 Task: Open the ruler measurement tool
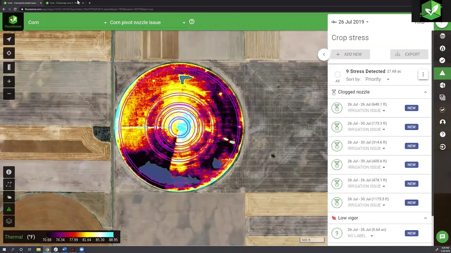coord(9,67)
